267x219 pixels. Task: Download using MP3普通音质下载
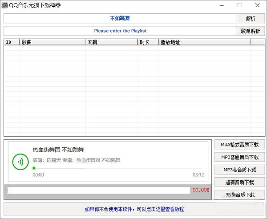tap(239, 157)
